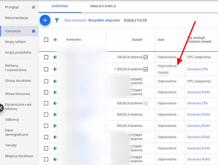Toggle the select-all campaigns checkbox
Viewport: 218px width, 165px height.
46,40
